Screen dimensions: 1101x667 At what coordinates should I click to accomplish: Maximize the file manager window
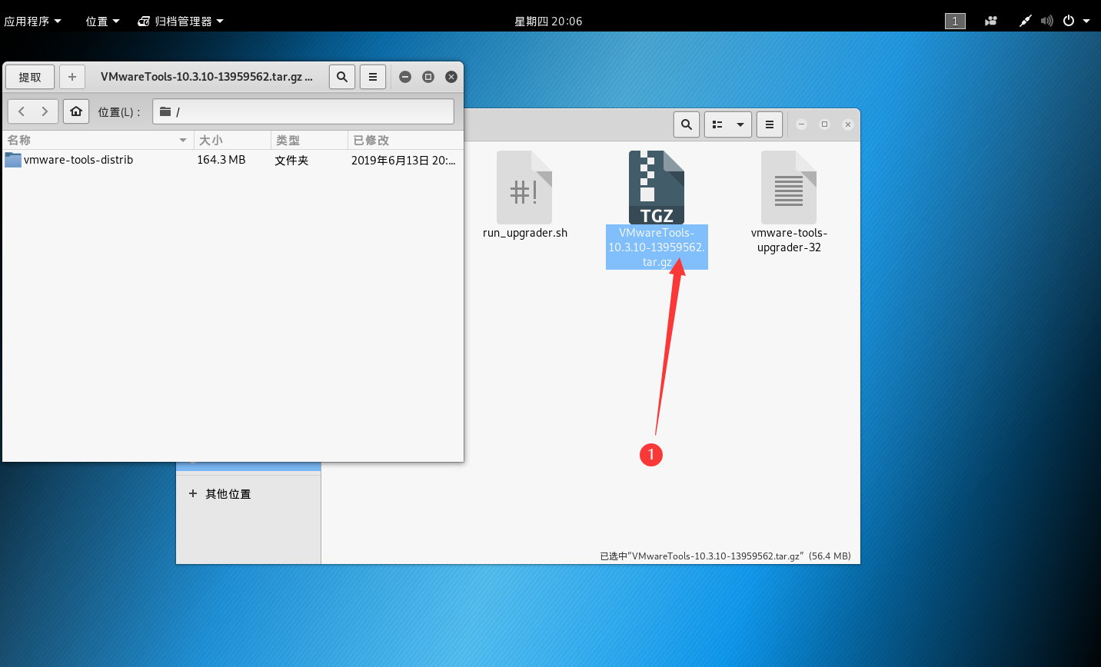click(825, 124)
